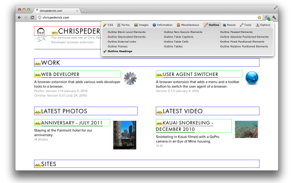This screenshot has height=183, width=294.
Task: Open the Anniversary city photo thumbnail
Action: 124,135
